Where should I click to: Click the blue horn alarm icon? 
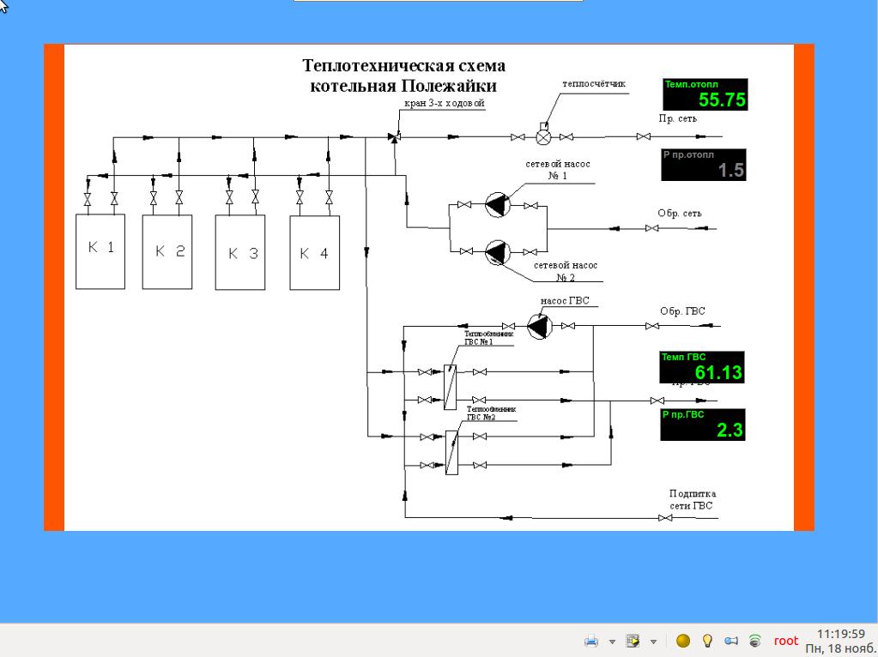click(731, 641)
